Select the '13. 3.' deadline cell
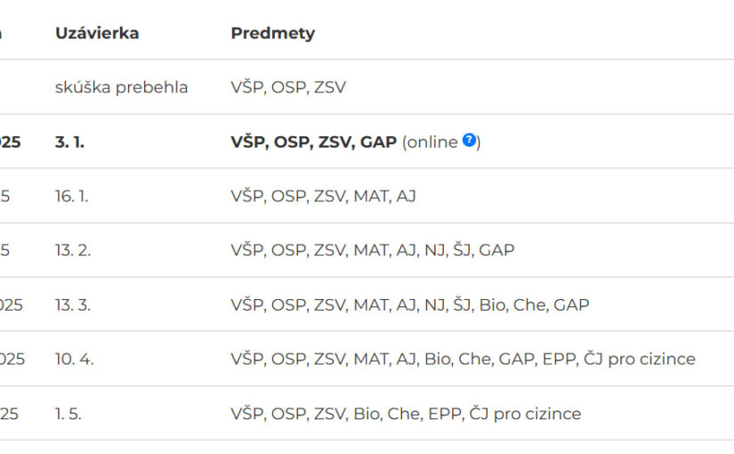Viewport: 734px width, 454px height. tap(73, 305)
